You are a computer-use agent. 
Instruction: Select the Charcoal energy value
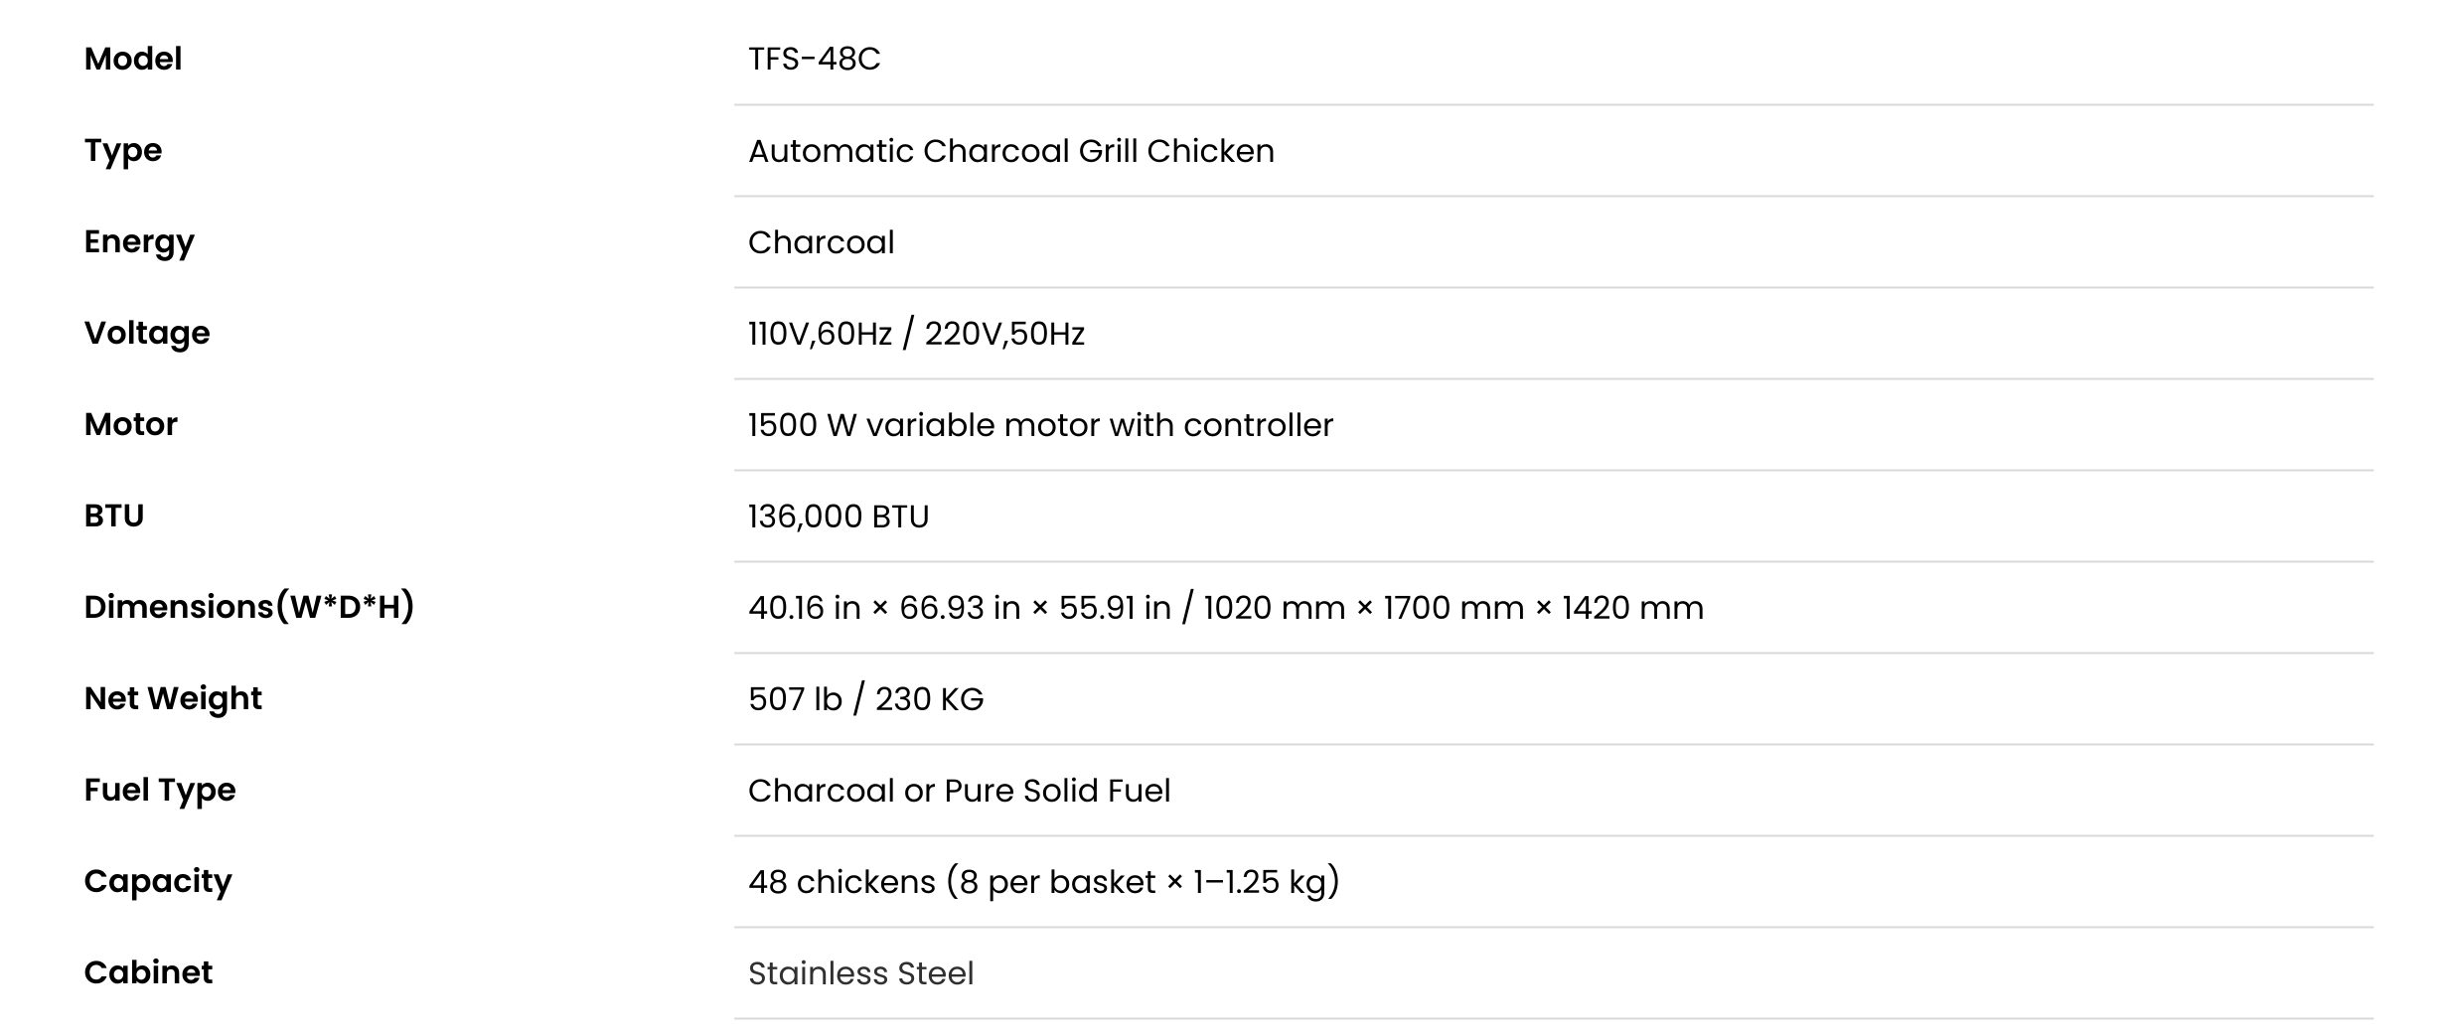pyautogui.click(x=821, y=242)
